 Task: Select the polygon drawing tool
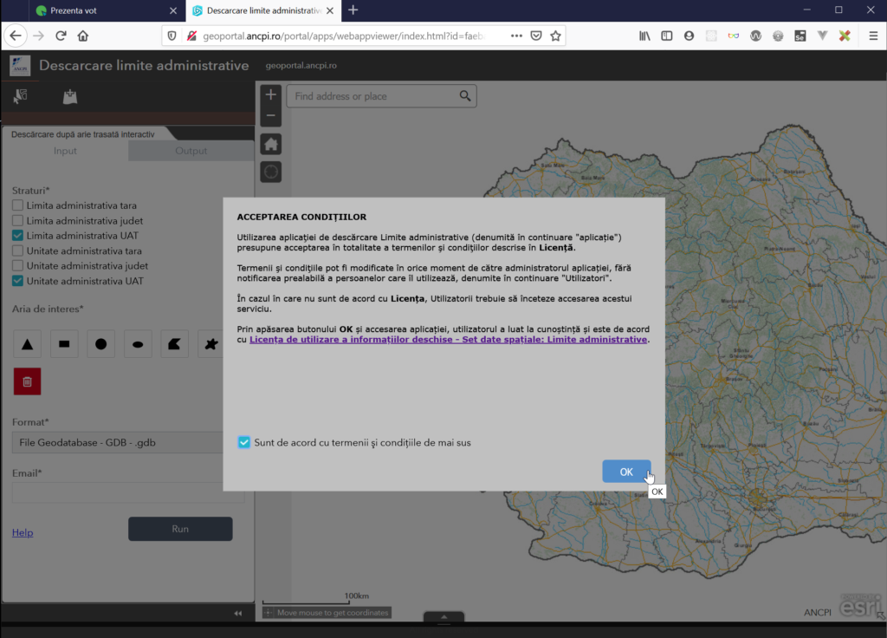click(174, 344)
